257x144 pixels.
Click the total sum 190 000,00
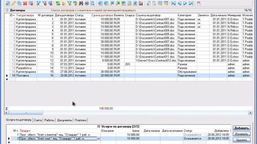(106, 108)
